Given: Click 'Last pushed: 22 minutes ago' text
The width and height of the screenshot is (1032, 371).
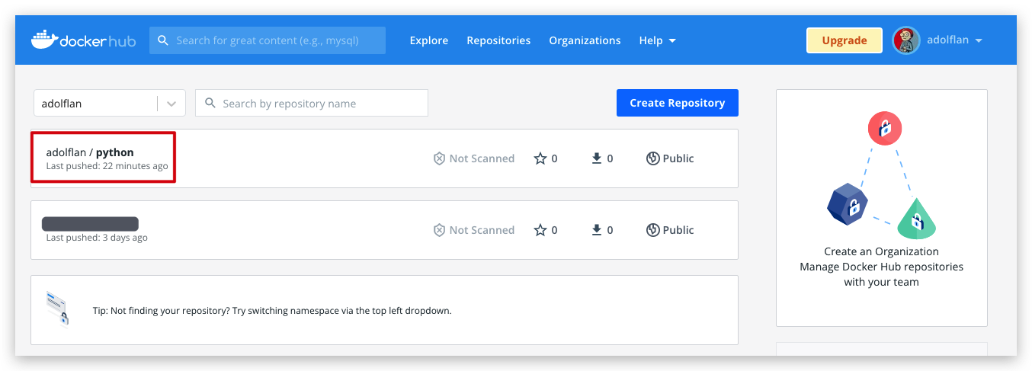Looking at the screenshot, I should 107,166.
